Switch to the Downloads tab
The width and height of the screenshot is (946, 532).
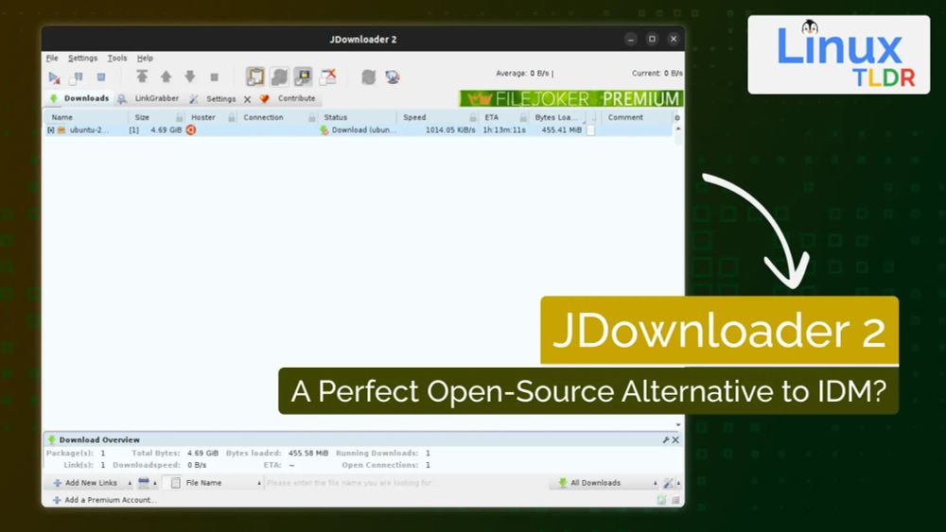[79, 98]
